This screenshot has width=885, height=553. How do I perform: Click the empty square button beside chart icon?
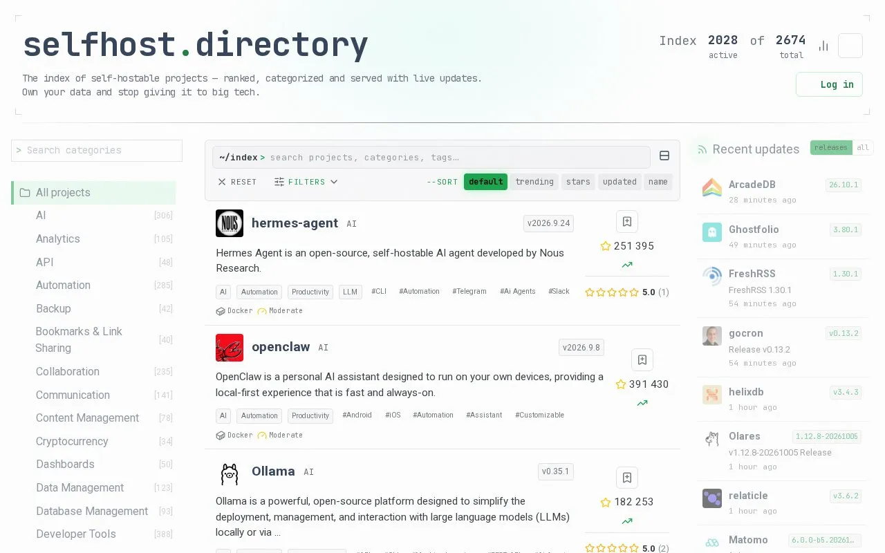coord(850,46)
